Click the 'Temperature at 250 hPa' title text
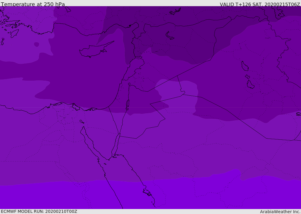The width and height of the screenshot is (301, 214). click(33, 4)
